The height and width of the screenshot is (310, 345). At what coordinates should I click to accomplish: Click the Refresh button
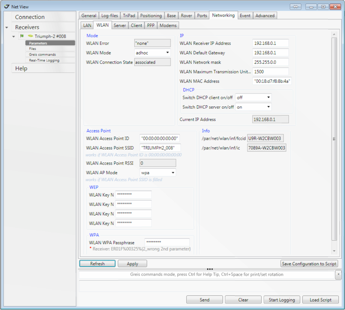97,263
